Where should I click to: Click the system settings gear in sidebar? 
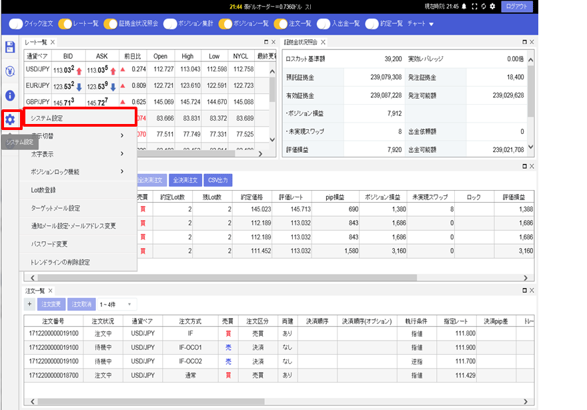10,120
